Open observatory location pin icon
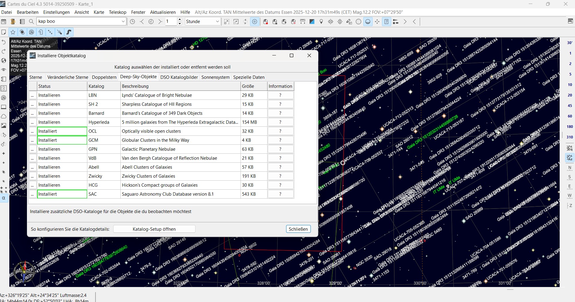The height and width of the screenshot is (302, 575). [321, 22]
